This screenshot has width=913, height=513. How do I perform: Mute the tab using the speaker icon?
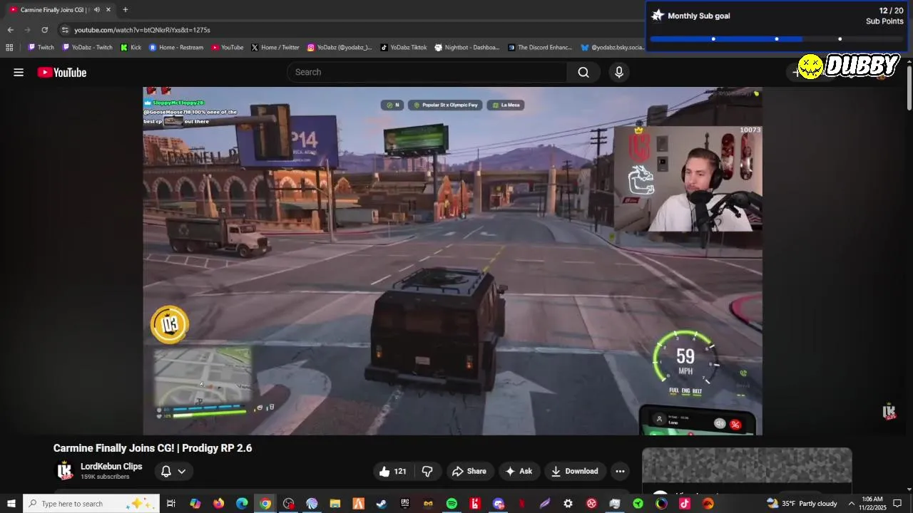[x=96, y=10]
